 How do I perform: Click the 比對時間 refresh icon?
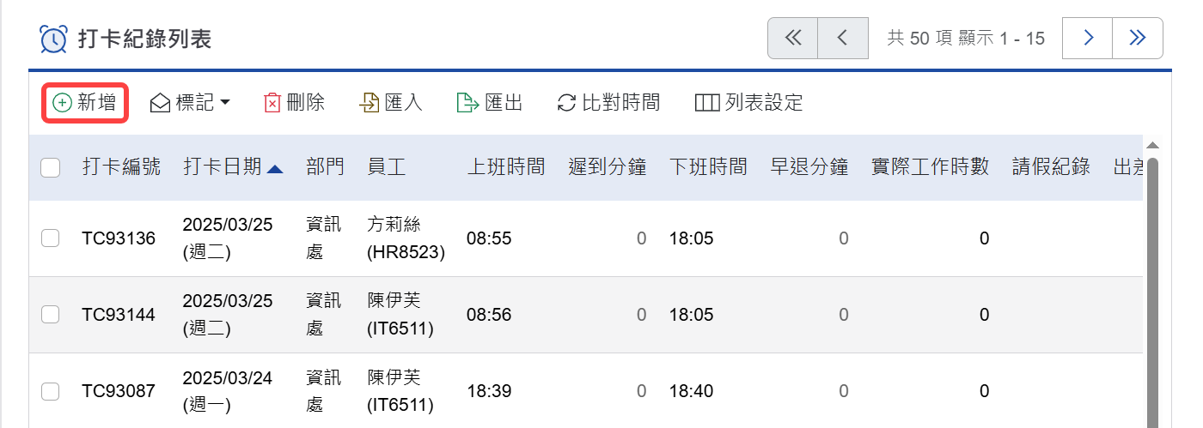566,103
